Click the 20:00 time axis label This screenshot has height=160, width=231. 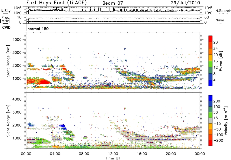pyautogui.click(x=171, y=154)
